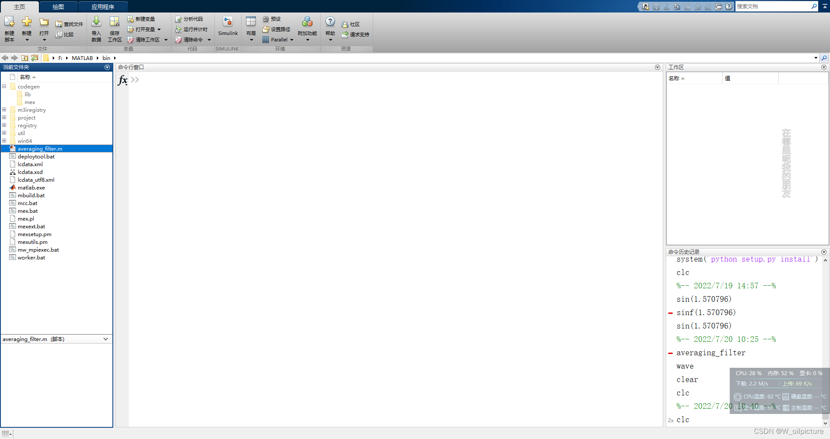Click the 打开 (Open) folder icon
Viewport: 830px width, 439px height.
44,22
